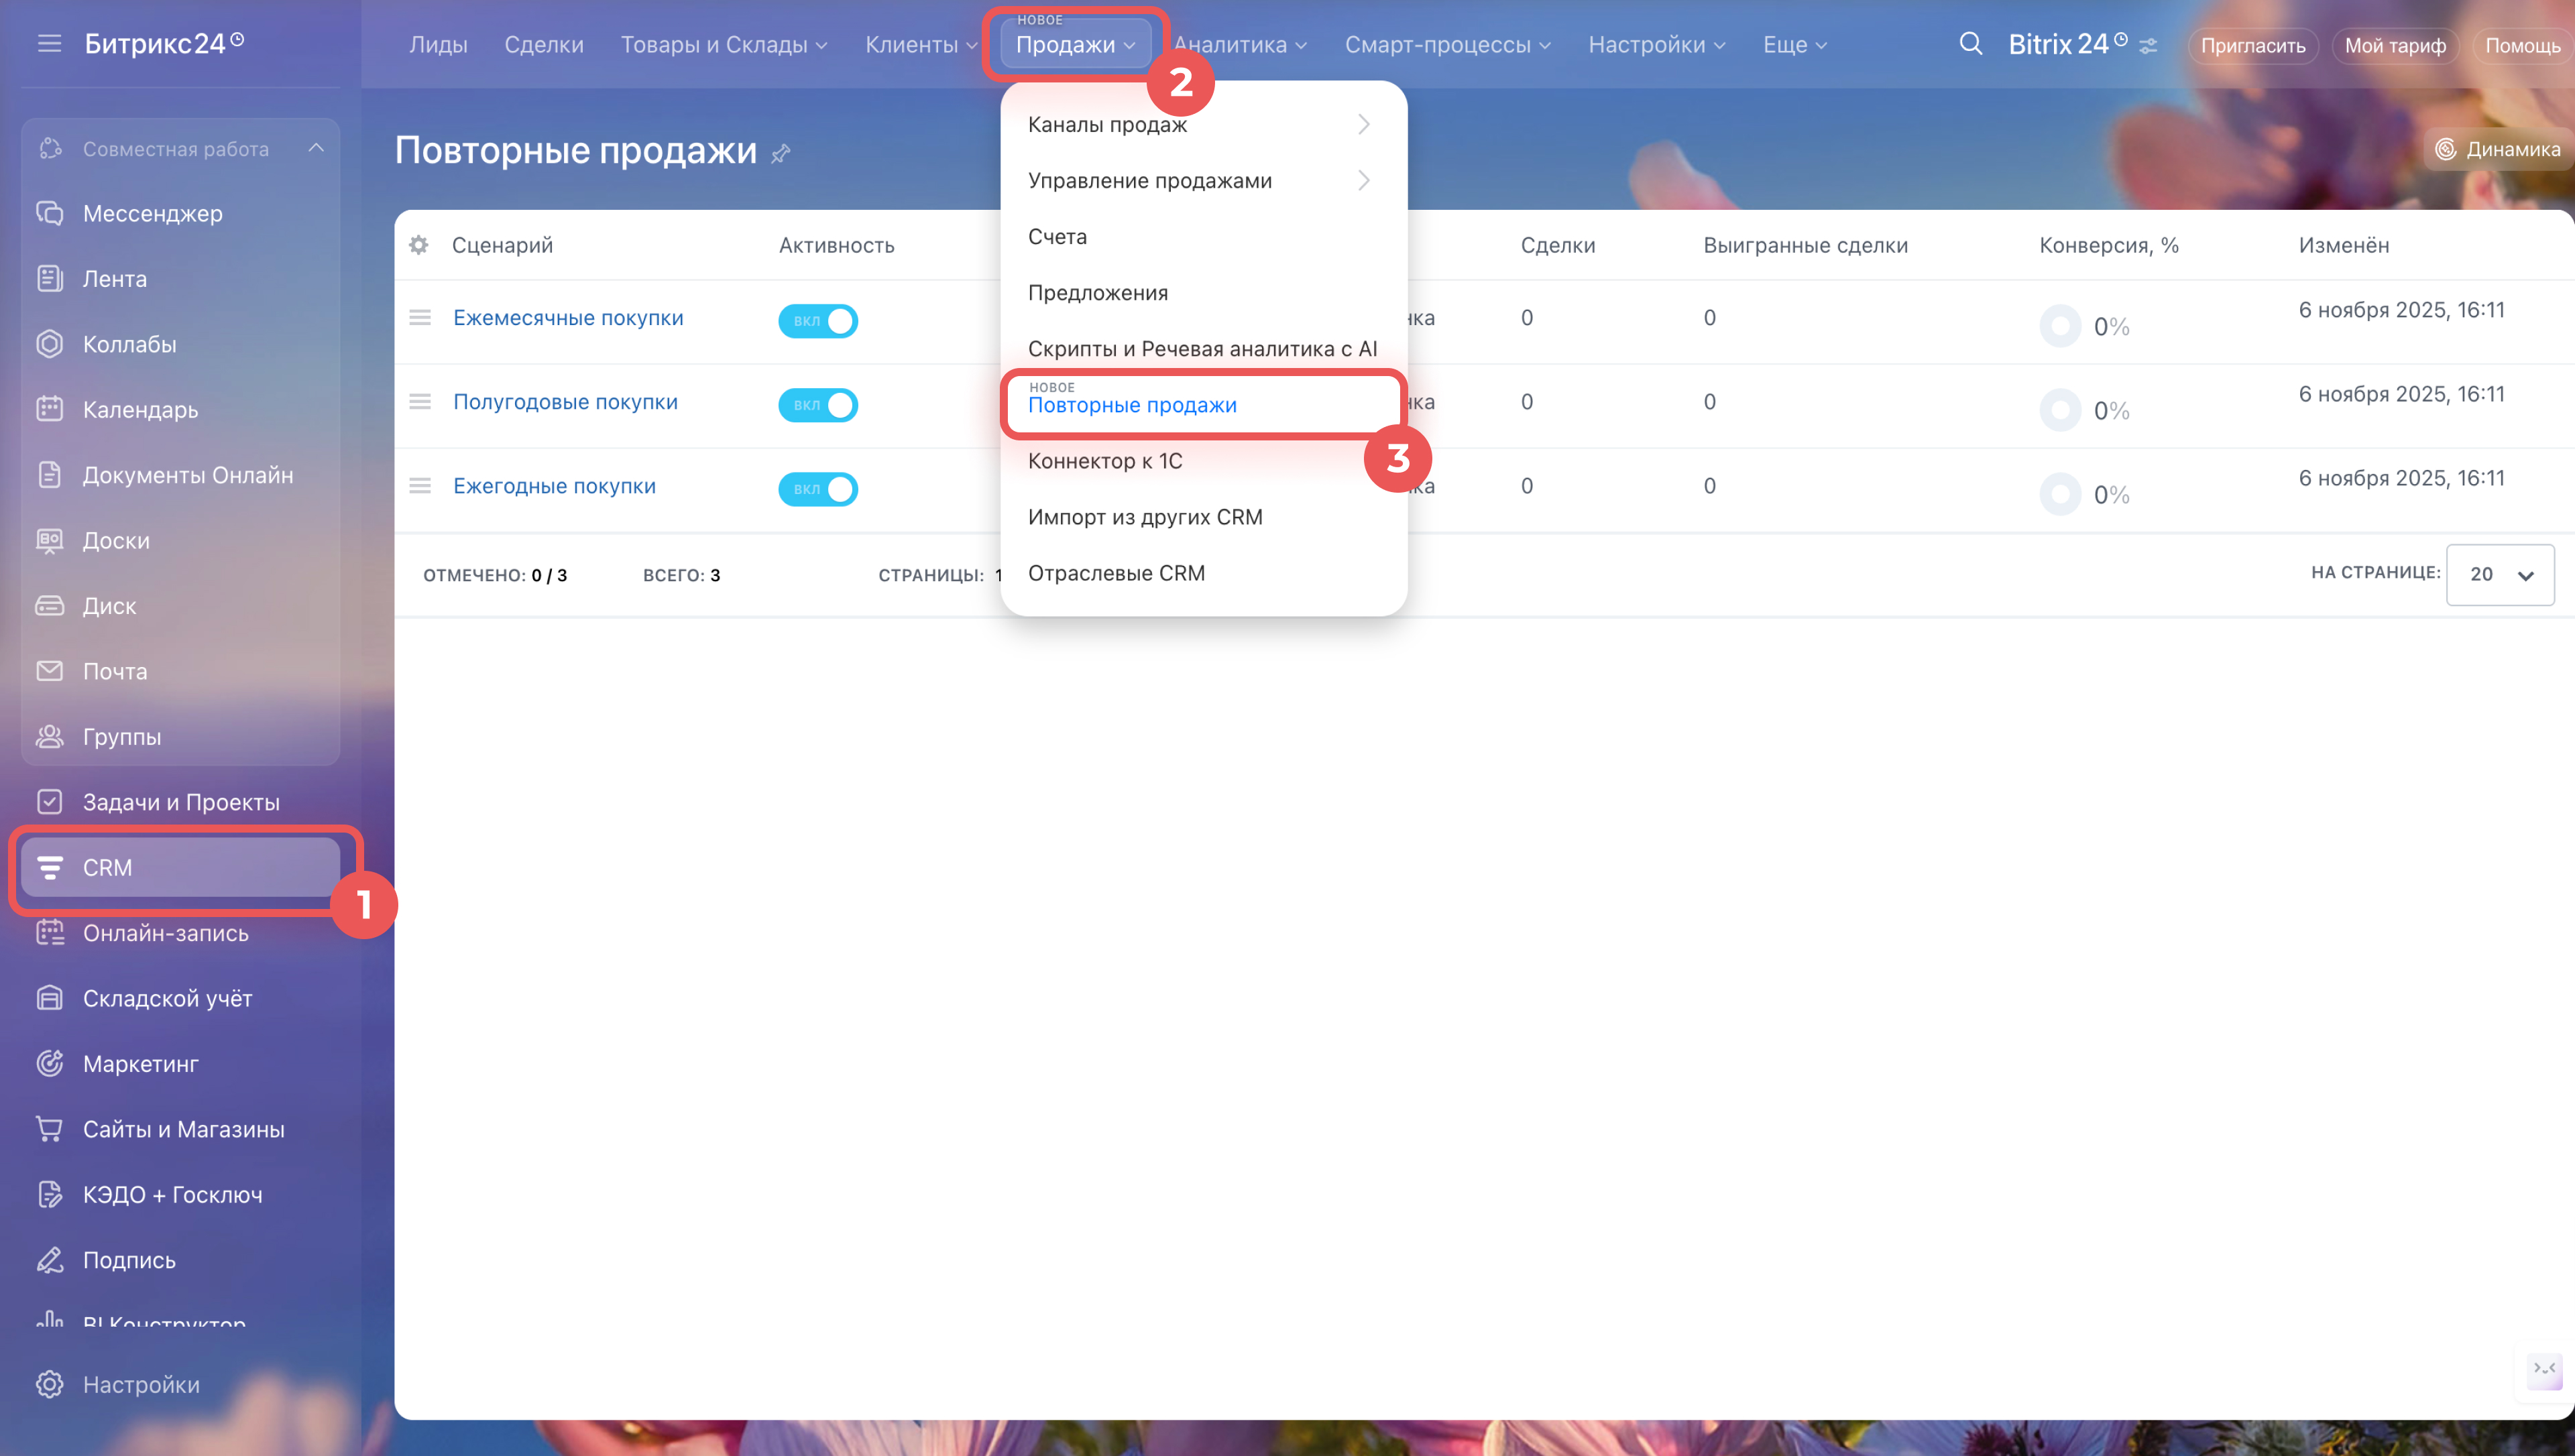Open search with the magnifier icon

tap(1970, 44)
